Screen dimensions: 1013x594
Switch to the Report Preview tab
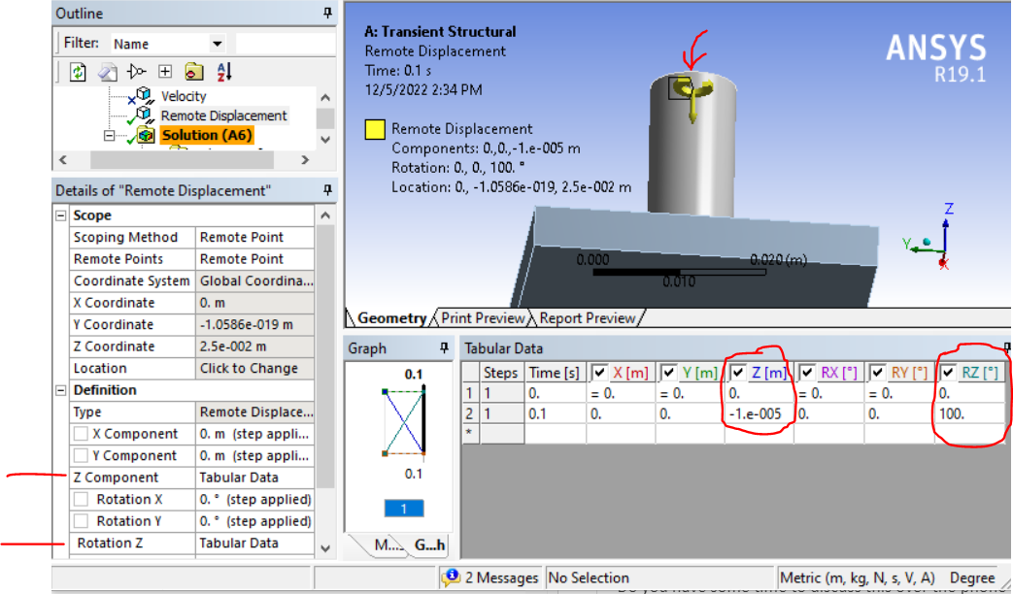pyautogui.click(x=587, y=318)
